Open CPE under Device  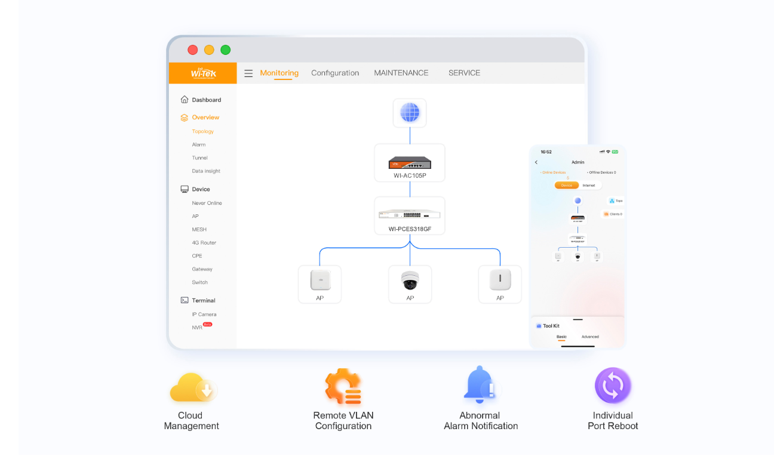coord(197,255)
